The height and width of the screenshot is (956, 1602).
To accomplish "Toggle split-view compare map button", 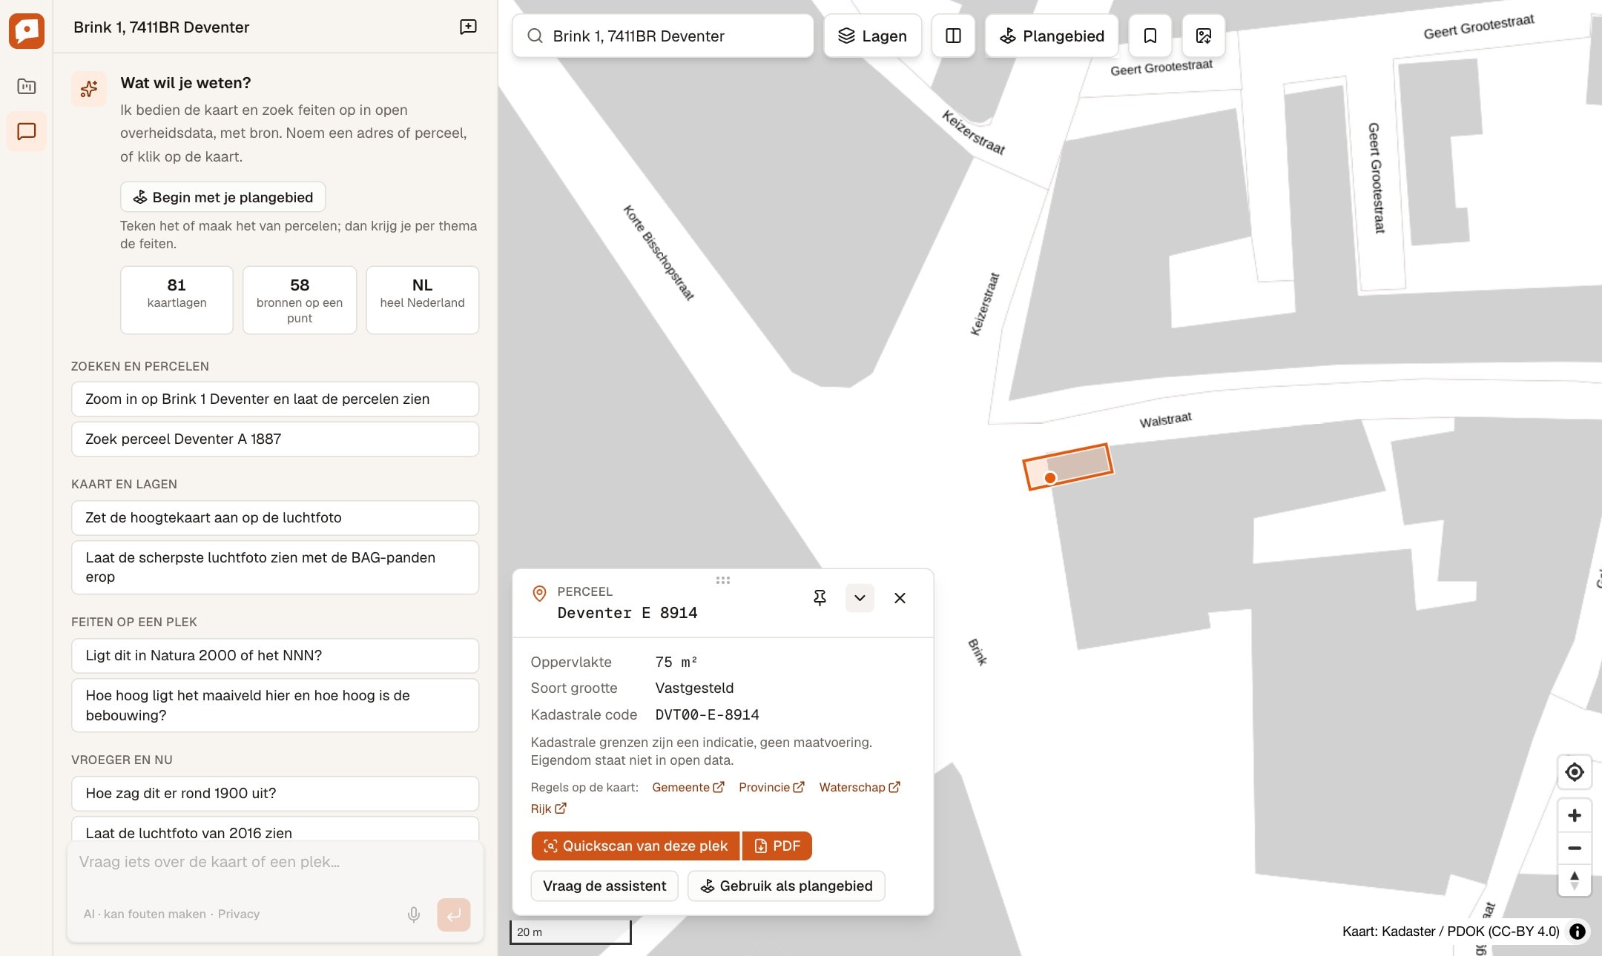I will 953,36.
